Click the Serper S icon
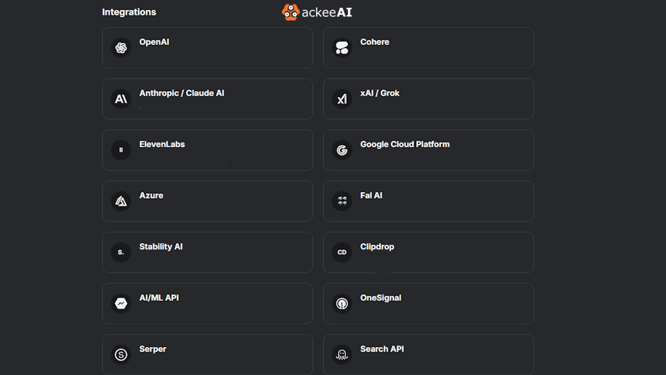666x375 pixels. 121,355
